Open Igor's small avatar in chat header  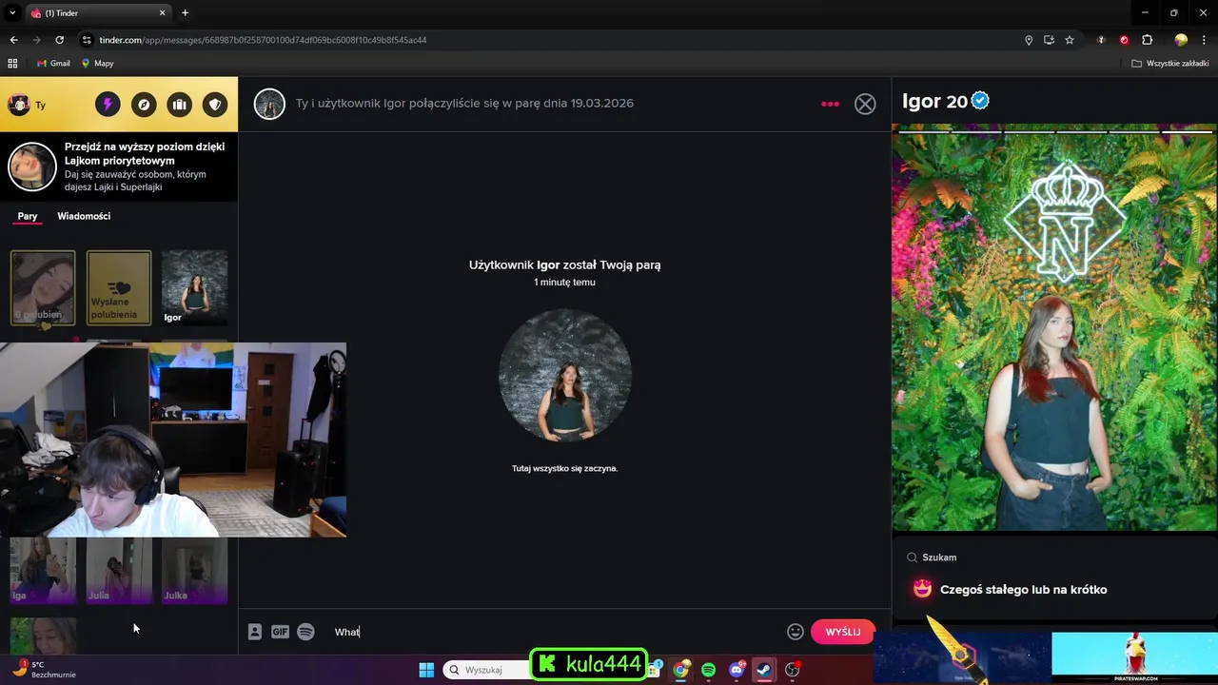point(269,104)
